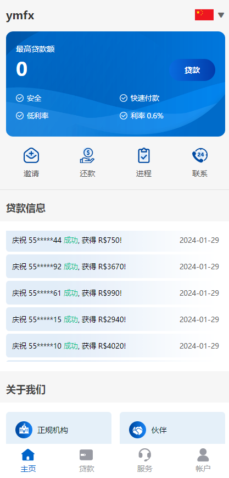Click the checkmark beside 快速付款
This screenshot has width=229, height=478.
click(x=124, y=98)
